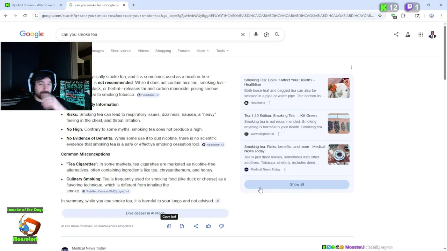Switch to the Shopping results tab
The height and width of the screenshot is (251, 447).
(x=163, y=51)
